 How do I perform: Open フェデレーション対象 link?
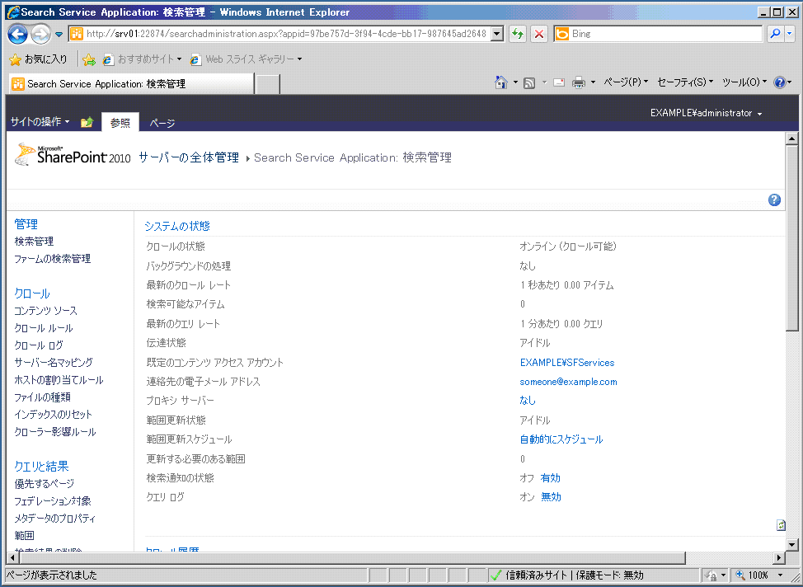click(53, 501)
